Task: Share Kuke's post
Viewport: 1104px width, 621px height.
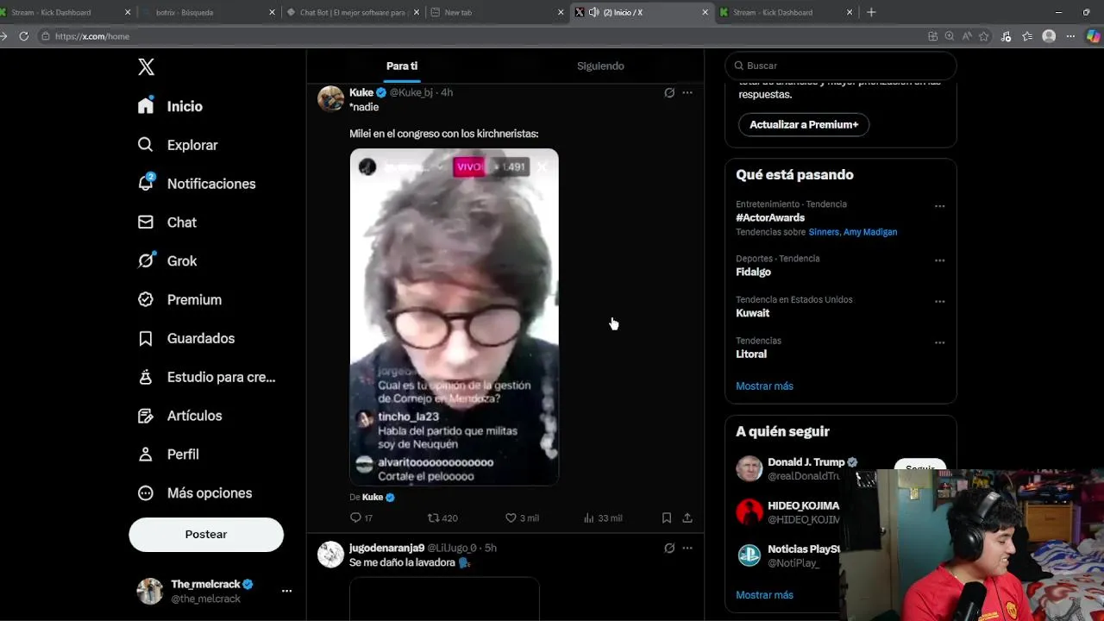Action: click(687, 517)
